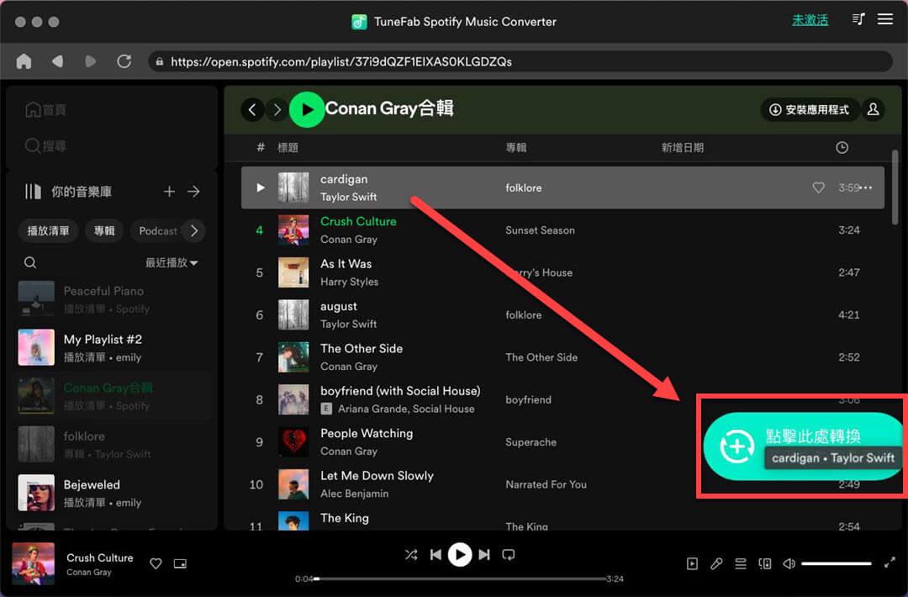Open the conversion queue list icon

pos(858,19)
